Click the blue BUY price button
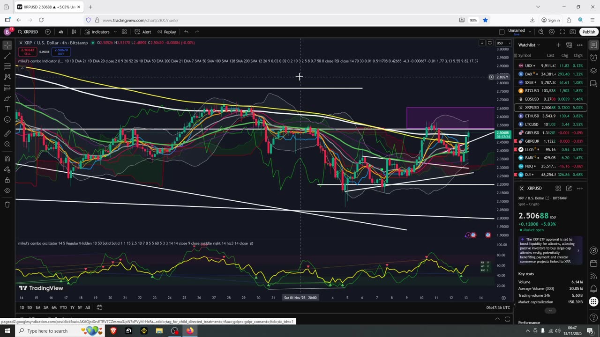This screenshot has width=600, height=337. (61, 51)
